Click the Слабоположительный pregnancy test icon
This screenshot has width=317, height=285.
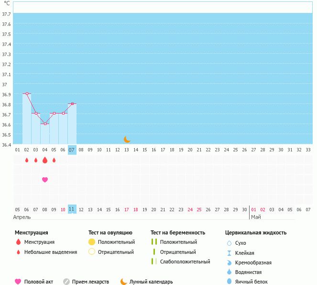click(x=153, y=262)
